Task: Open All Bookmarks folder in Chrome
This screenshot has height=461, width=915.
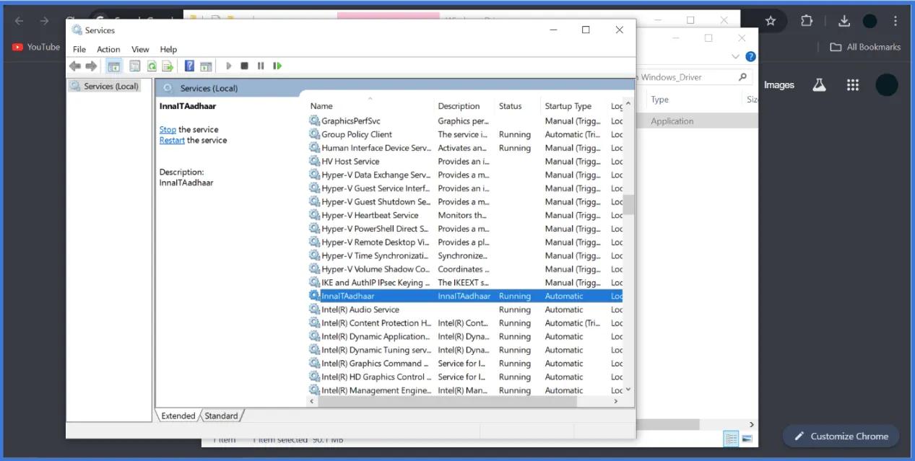Action: [865, 47]
